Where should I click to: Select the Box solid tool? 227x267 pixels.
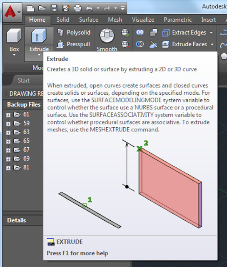tap(14, 36)
